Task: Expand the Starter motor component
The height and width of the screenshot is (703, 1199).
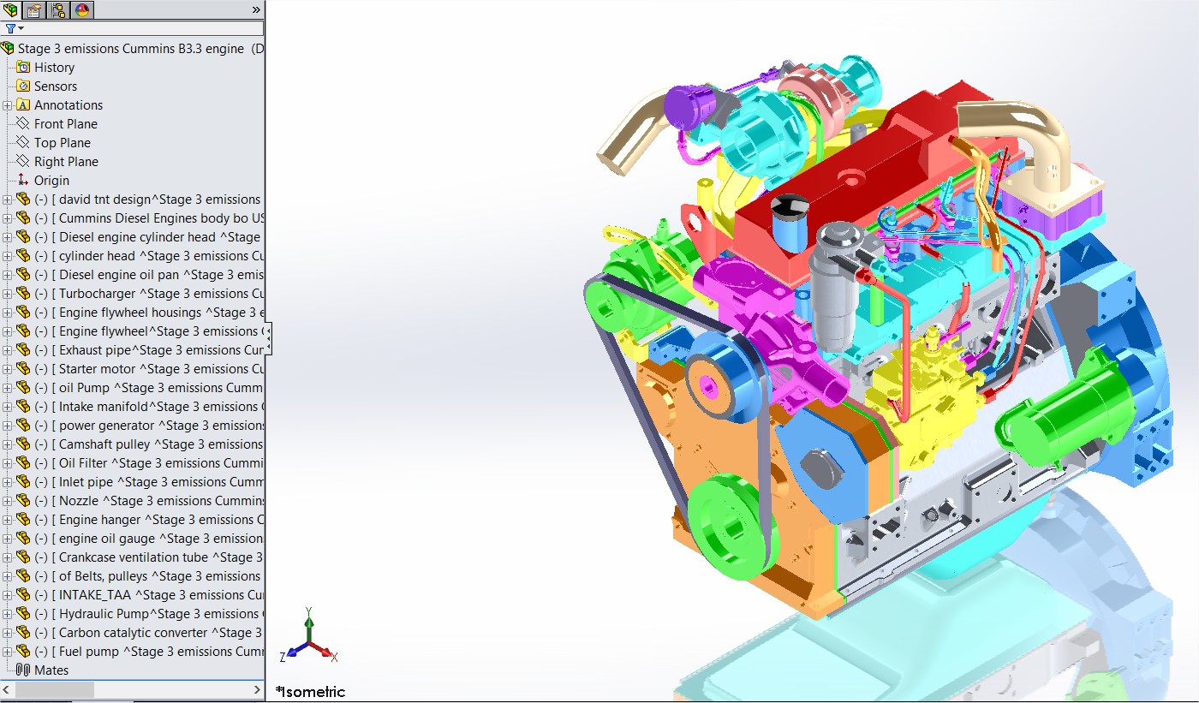Action: (x=7, y=369)
